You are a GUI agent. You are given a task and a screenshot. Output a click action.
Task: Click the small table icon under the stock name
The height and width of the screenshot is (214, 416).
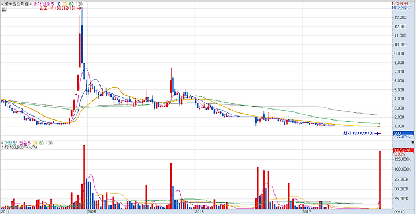point(3,9)
